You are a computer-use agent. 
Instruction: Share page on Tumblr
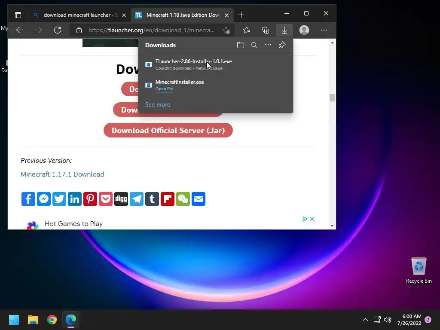[152, 199]
